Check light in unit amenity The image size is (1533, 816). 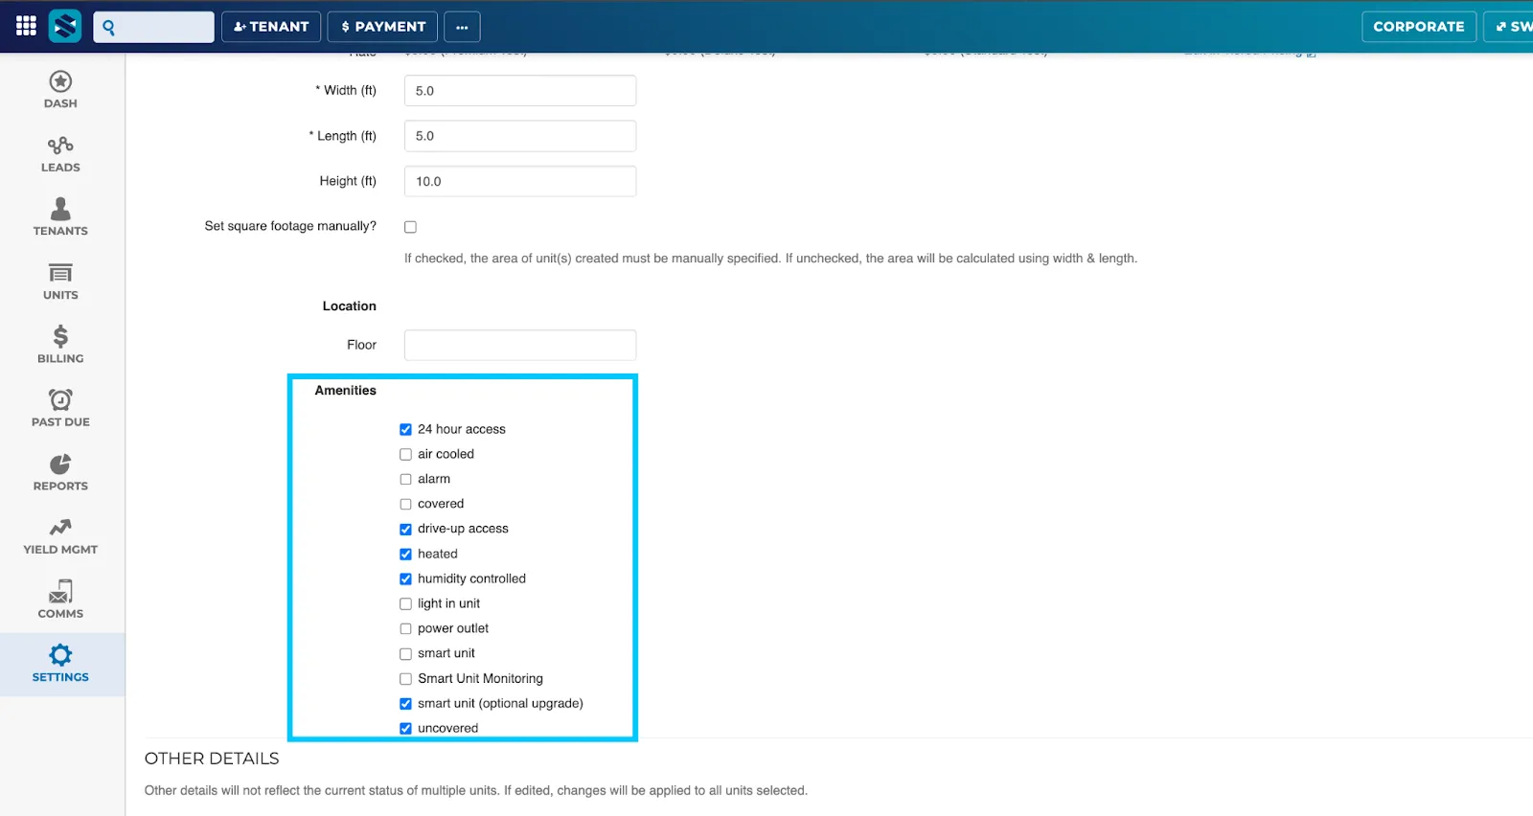click(x=406, y=603)
